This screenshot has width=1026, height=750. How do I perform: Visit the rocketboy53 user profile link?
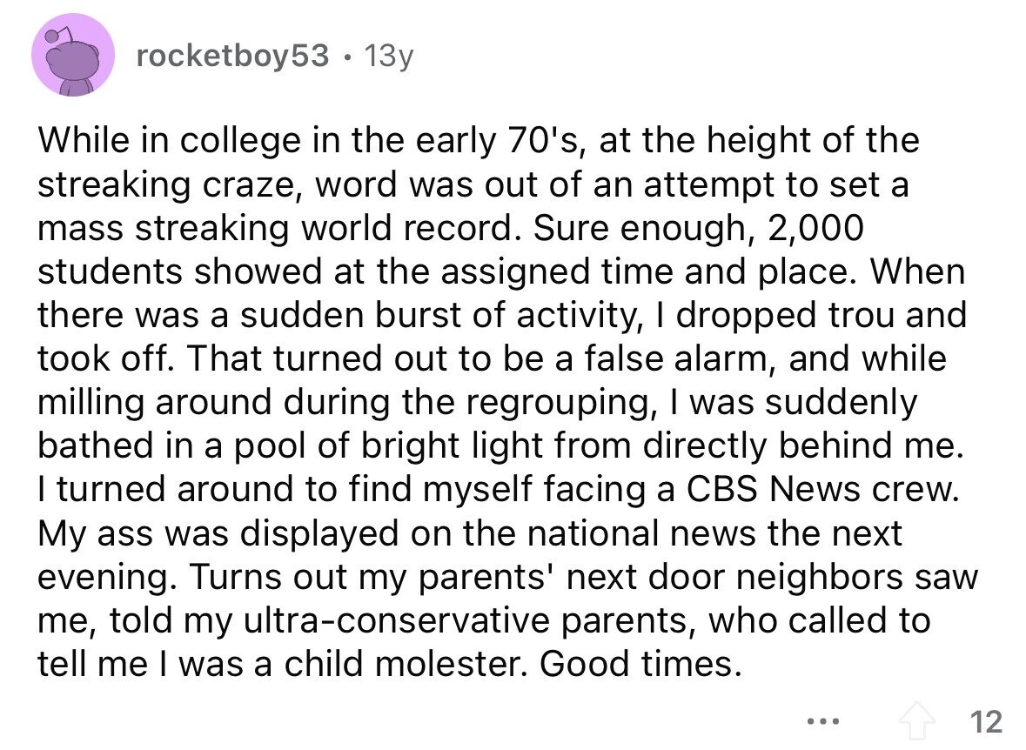232,57
